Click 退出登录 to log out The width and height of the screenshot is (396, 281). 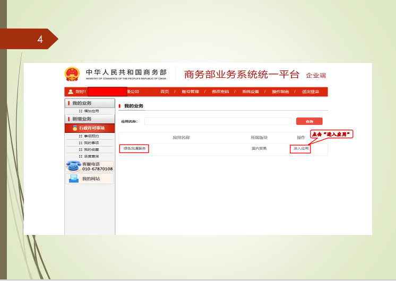click(311, 92)
